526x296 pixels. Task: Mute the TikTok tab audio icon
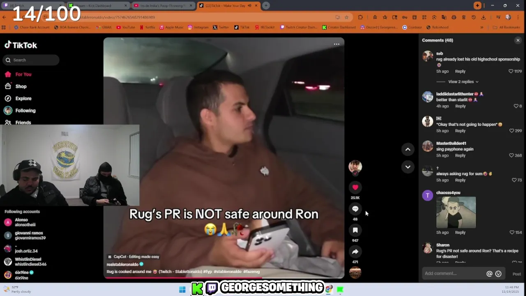click(249, 6)
